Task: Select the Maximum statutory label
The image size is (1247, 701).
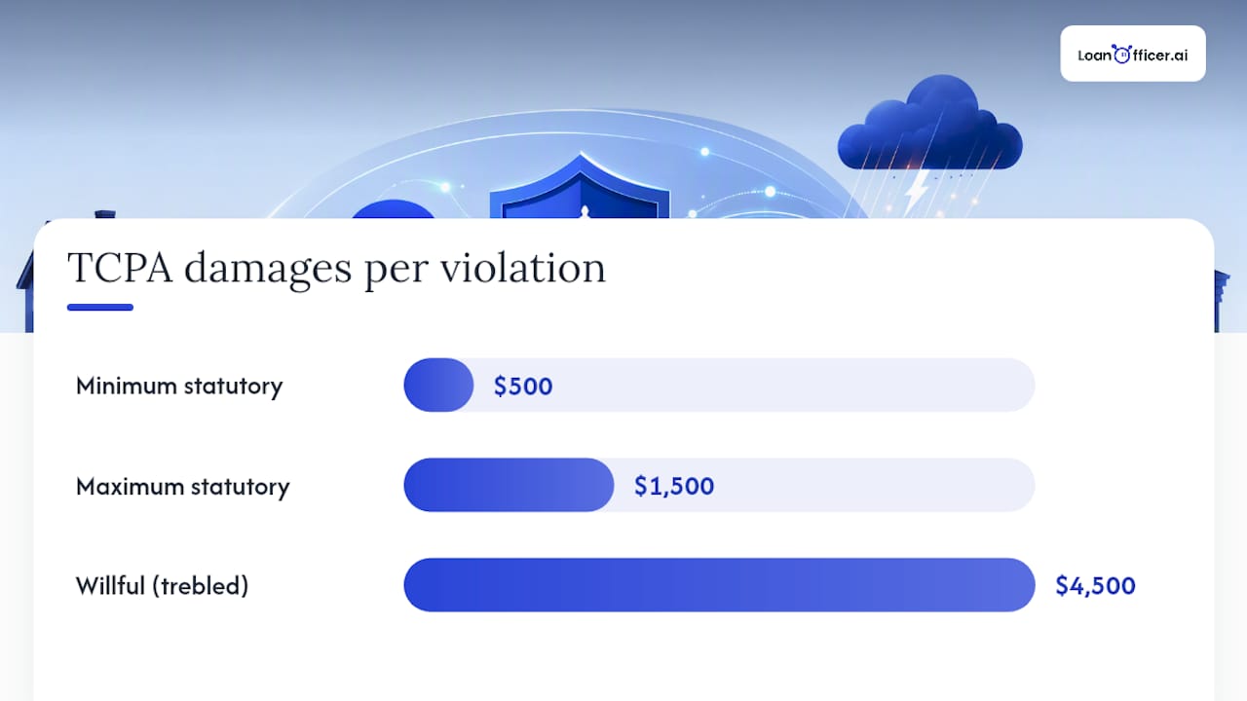Action: 183,486
